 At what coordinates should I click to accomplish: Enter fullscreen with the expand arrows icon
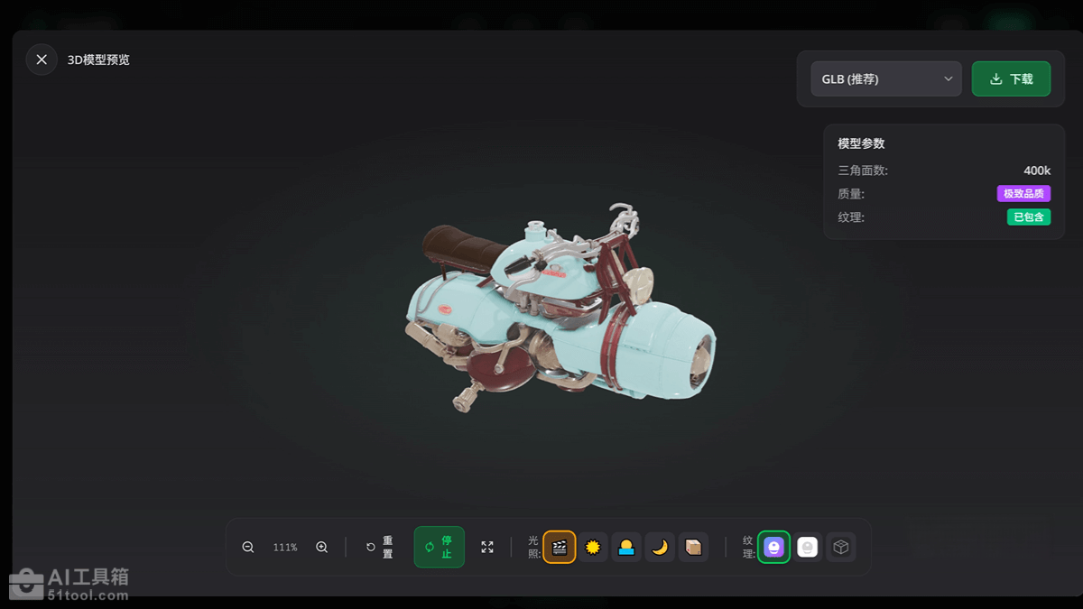click(x=487, y=548)
